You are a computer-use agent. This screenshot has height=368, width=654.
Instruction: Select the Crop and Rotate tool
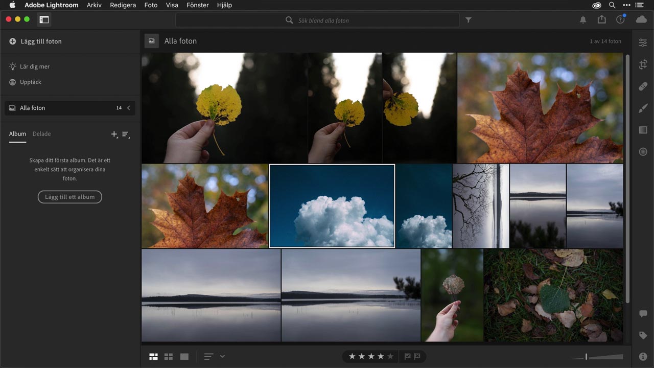click(643, 65)
